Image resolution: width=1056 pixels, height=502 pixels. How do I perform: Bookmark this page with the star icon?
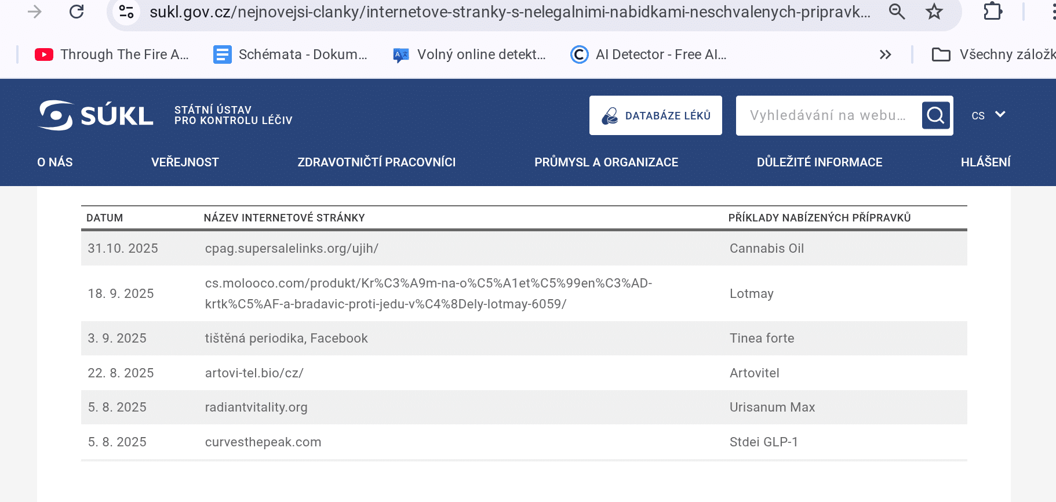click(934, 12)
